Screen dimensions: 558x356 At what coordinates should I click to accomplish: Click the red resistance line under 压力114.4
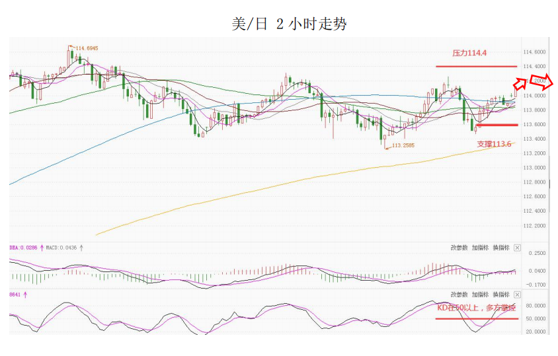coord(476,66)
